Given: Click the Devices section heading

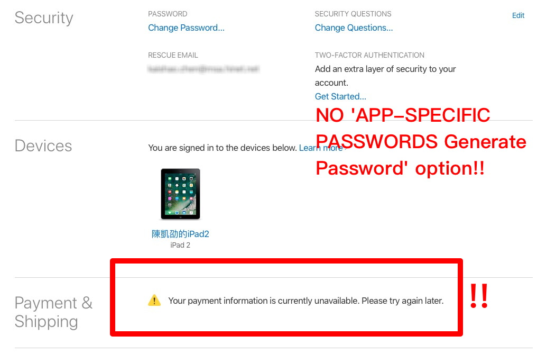Looking at the screenshot, I should coord(43,146).
